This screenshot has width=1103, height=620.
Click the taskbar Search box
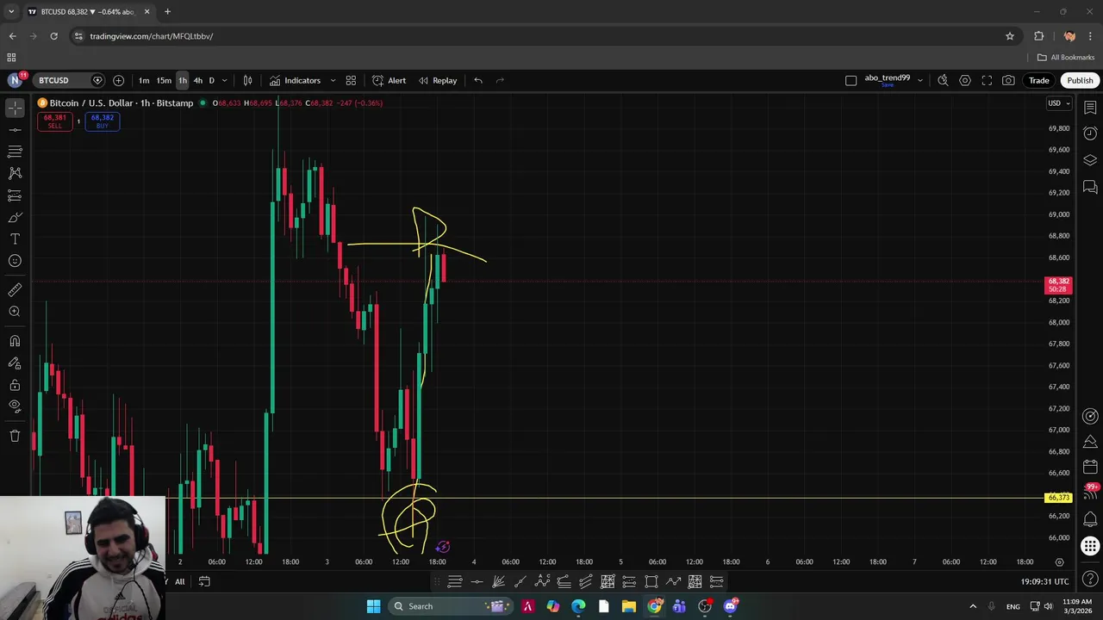[451, 606]
